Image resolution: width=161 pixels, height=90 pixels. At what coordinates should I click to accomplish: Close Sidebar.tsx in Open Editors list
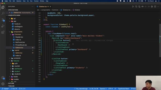pos(10,12)
